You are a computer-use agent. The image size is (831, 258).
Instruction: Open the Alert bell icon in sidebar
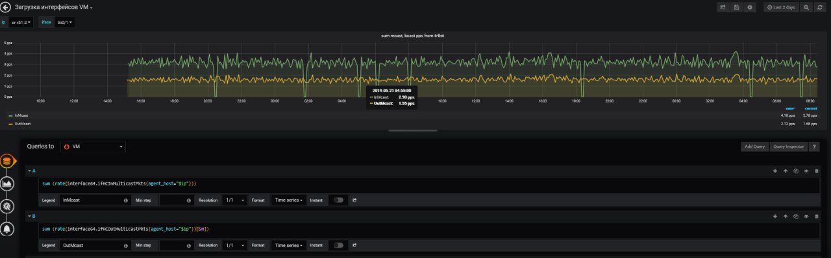point(7,229)
